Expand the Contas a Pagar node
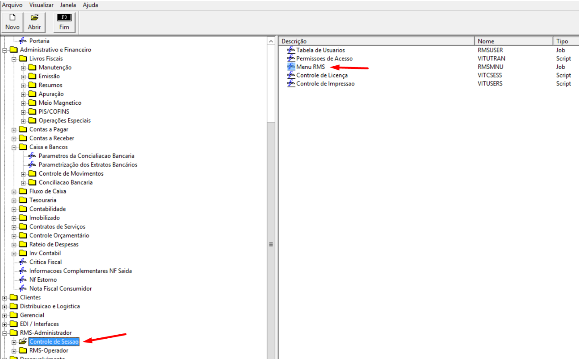Viewport: 579px width, 359px height. [14, 130]
